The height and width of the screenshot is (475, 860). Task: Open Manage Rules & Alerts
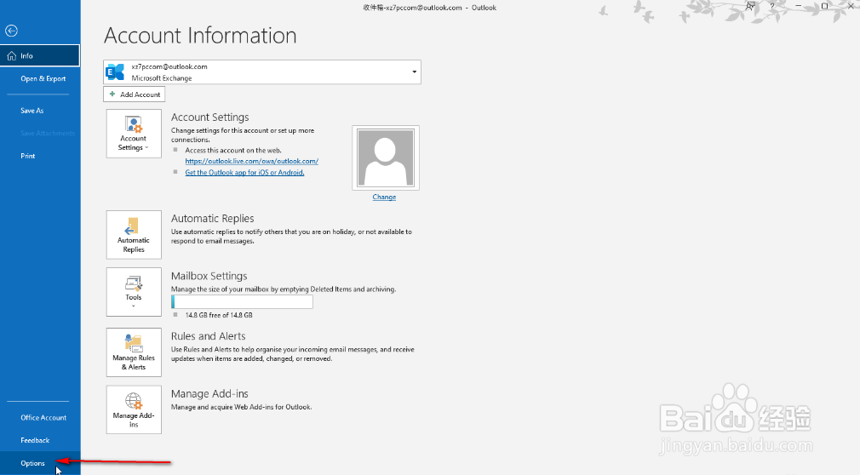tap(134, 352)
